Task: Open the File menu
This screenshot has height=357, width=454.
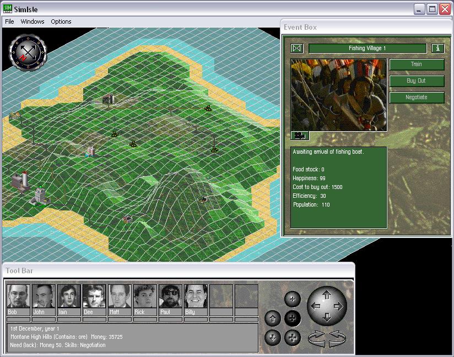Action: click(9, 21)
